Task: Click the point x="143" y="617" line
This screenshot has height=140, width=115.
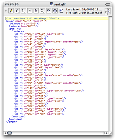Action: (x=31, y=88)
